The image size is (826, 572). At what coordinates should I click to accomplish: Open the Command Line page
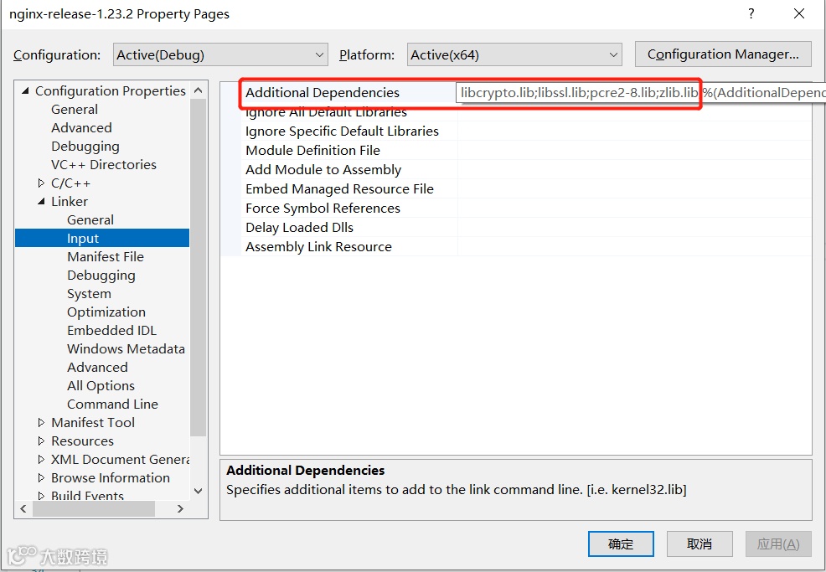(x=112, y=404)
